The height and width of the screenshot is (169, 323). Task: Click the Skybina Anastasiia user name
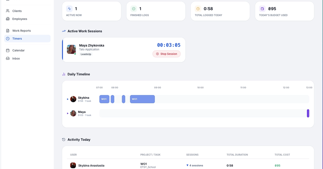click(91, 165)
